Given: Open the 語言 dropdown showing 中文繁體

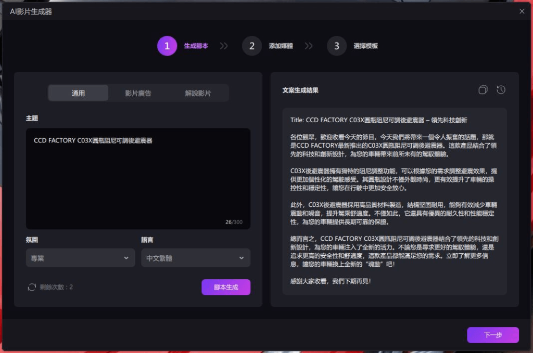Looking at the screenshot, I should pyautogui.click(x=196, y=258).
